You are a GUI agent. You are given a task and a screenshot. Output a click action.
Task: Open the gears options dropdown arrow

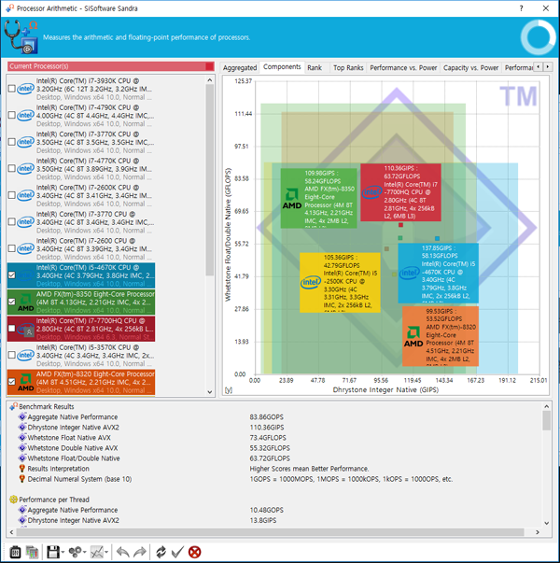coord(85,552)
